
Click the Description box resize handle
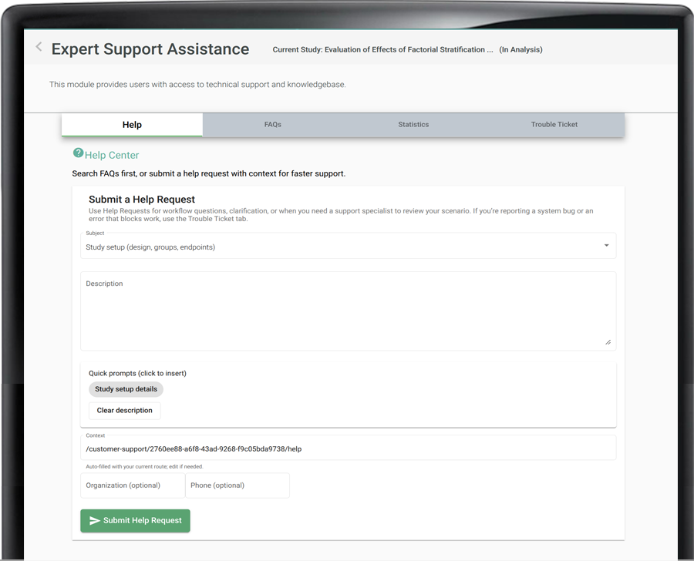pyautogui.click(x=608, y=341)
